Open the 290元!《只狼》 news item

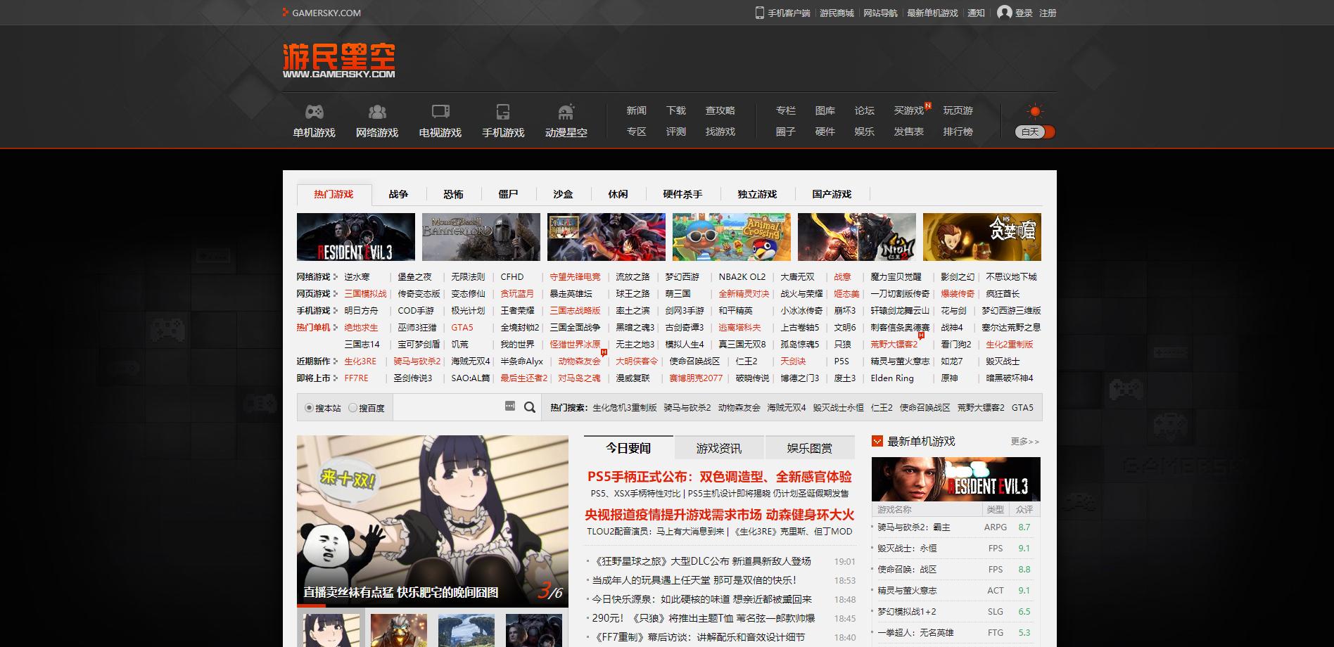[x=704, y=618]
